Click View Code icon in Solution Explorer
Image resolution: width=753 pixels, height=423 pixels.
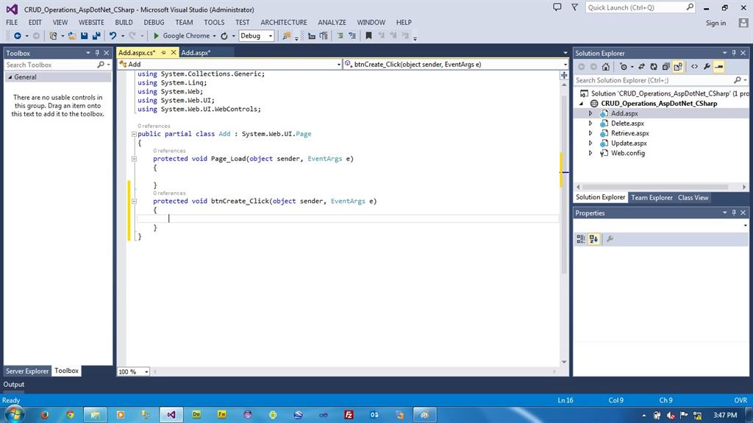[693, 66]
